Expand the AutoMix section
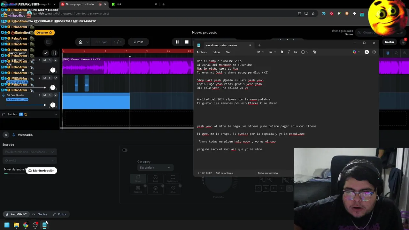The width and height of the screenshot is (409, 230). (55, 114)
